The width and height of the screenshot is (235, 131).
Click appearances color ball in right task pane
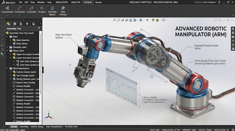click(233, 45)
